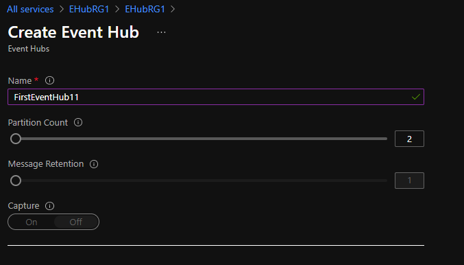Click the chevron after All services breadcrumb
This screenshot has height=265, width=464.
click(61, 9)
